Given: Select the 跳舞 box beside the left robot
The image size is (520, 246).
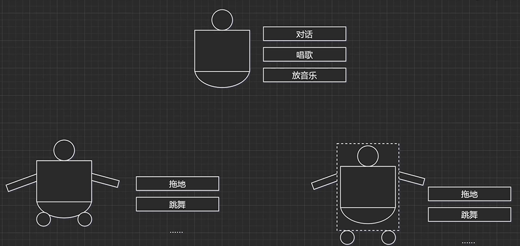Looking at the screenshot, I should coord(177,204).
